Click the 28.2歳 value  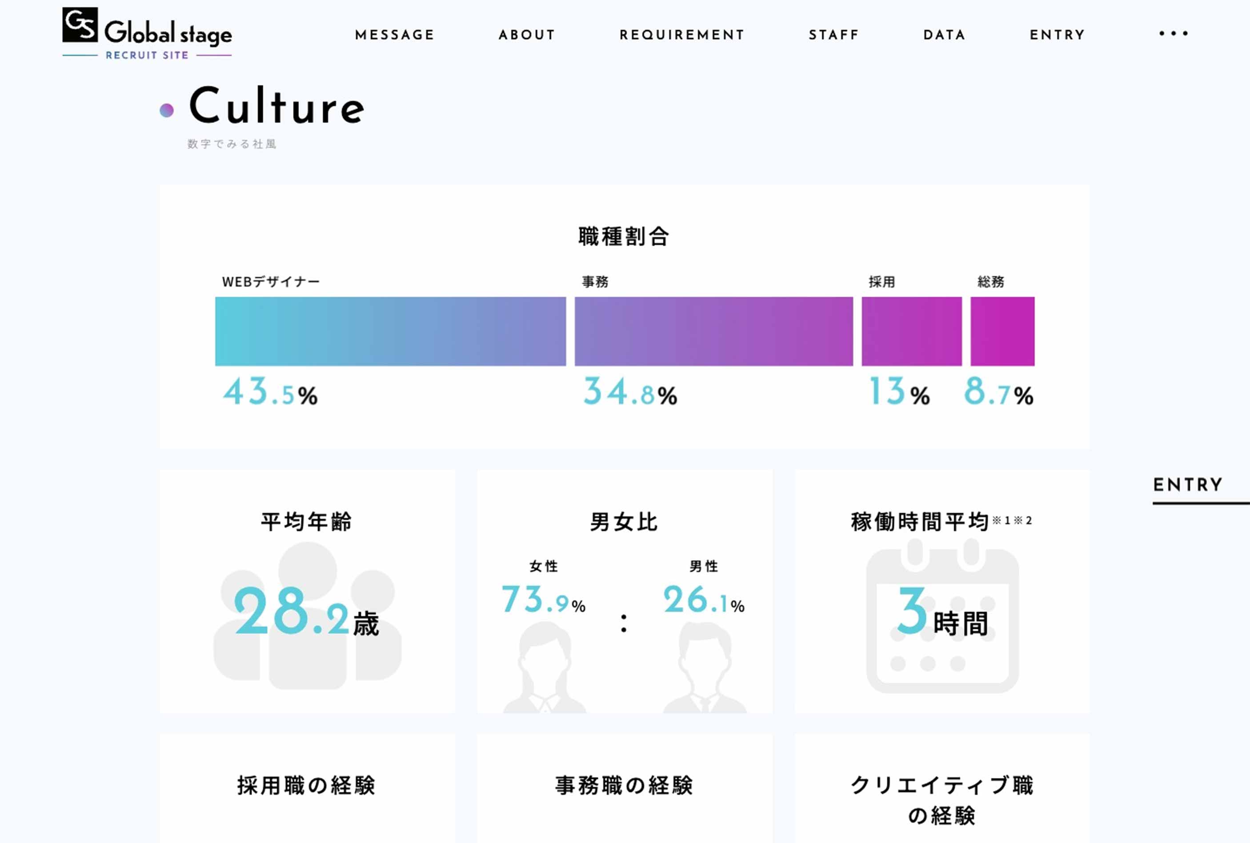307,612
